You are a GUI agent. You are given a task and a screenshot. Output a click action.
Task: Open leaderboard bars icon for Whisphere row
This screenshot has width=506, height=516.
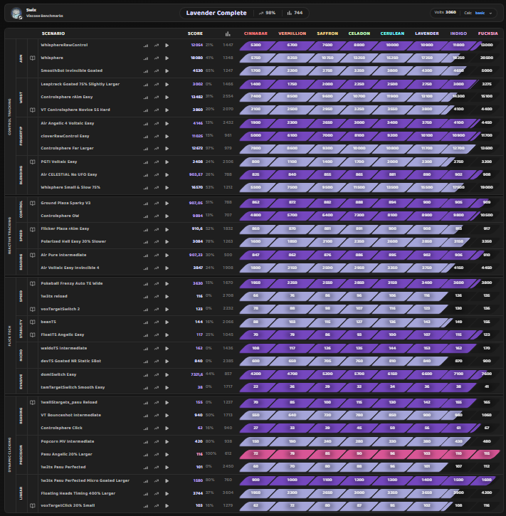coord(145,58)
